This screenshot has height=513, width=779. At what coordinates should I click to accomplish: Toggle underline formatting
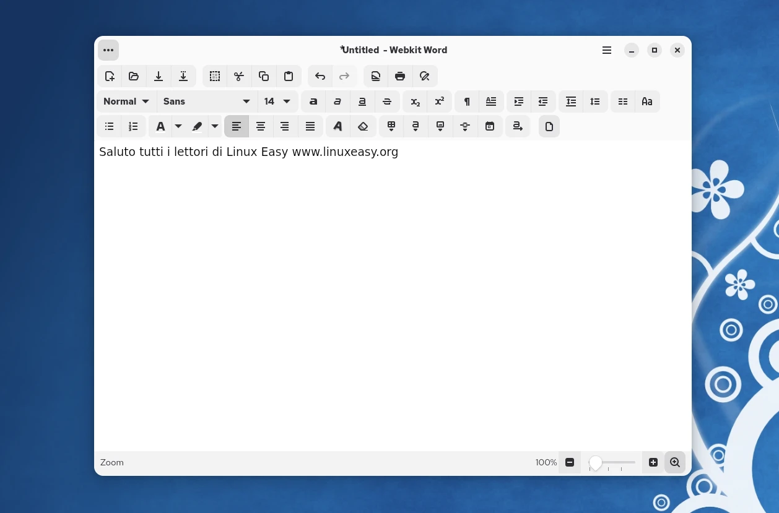(362, 101)
